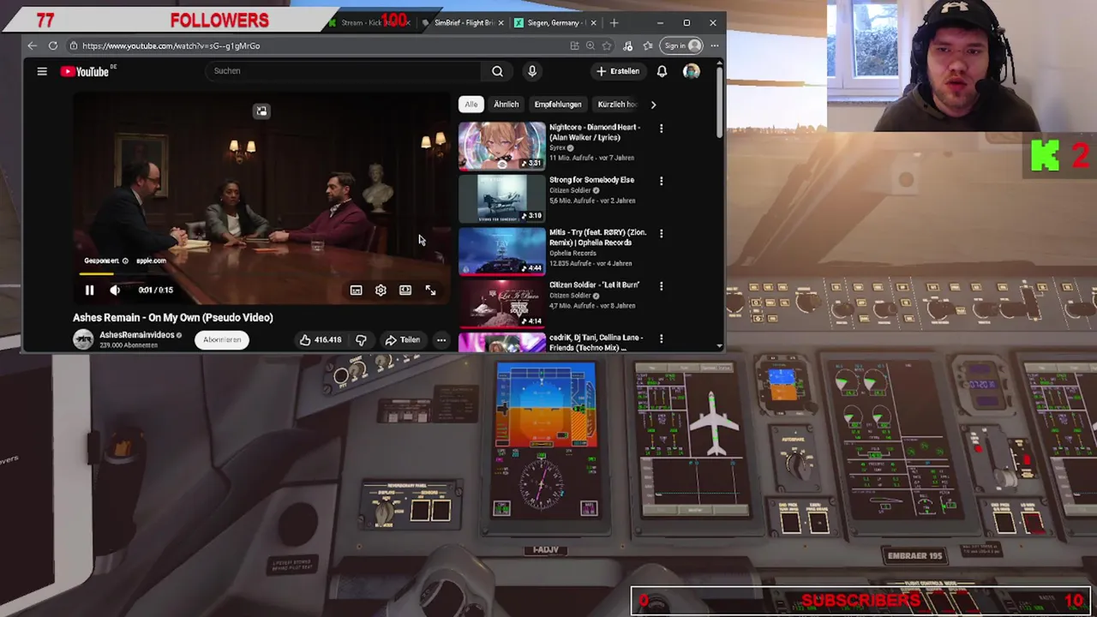
Task: Open the apple.com sponsored link
Action: (x=151, y=261)
